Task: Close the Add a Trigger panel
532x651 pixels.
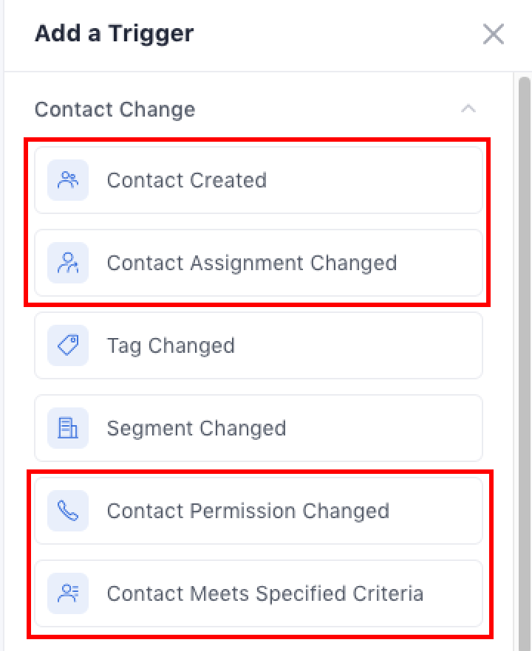Action: point(493,34)
